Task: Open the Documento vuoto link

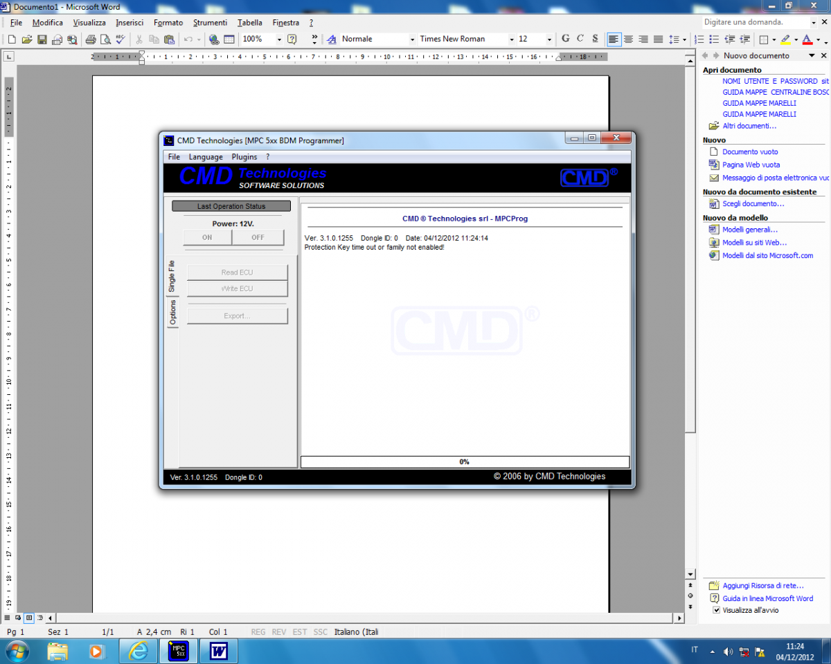Action: pyautogui.click(x=750, y=151)
